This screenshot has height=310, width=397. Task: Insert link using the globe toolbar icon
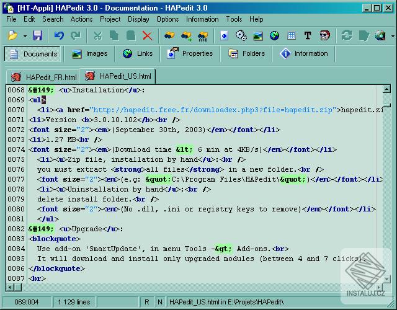tap(274, 36)
